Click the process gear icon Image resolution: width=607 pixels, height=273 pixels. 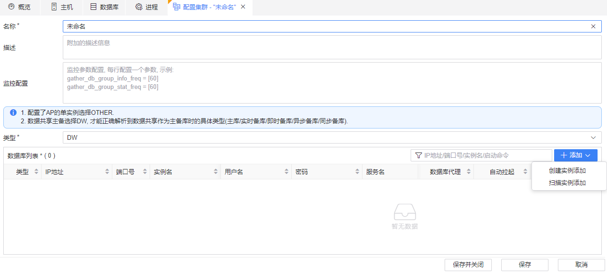pos(138,7)
